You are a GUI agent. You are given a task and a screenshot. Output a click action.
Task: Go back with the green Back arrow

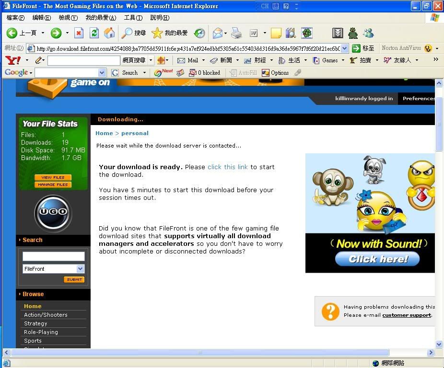(12, 33)
